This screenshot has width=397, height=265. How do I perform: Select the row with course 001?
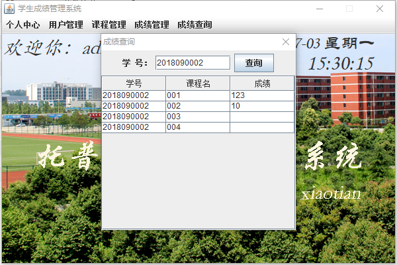point(198,95)
